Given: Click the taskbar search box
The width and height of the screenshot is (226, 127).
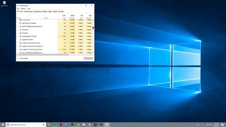Looking at the screenshot, I should pyautogui.click(x=26, y=125).
